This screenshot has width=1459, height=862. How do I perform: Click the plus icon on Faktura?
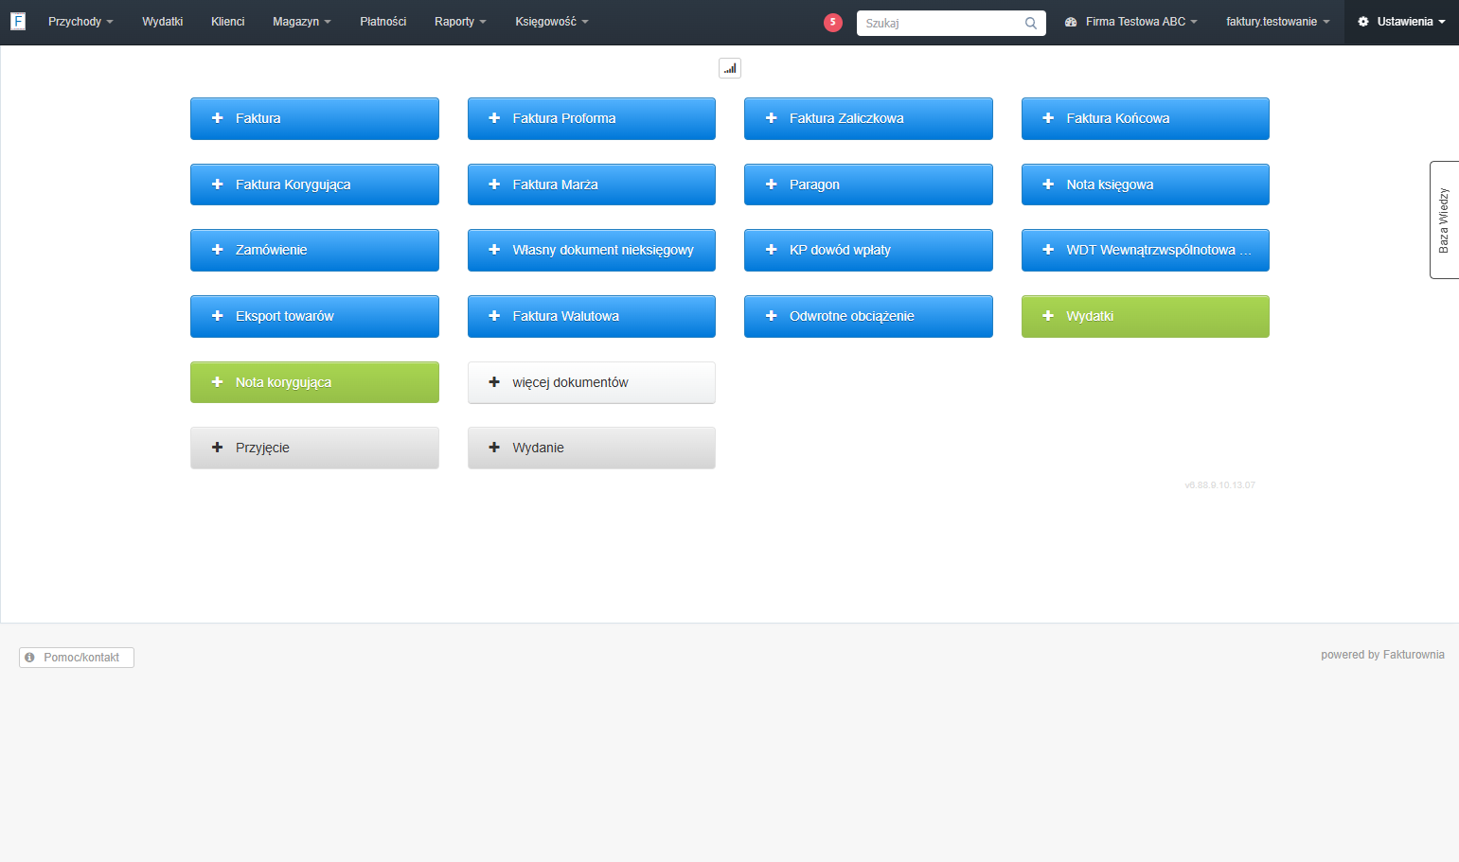[217, 118]
